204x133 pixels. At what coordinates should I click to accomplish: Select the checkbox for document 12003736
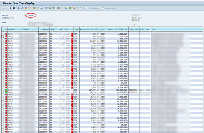point(3,34)
